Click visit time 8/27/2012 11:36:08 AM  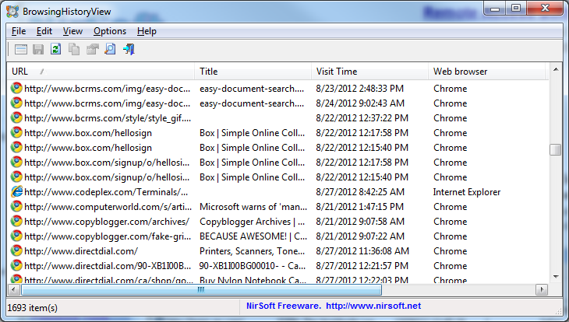(x=362, y=251)
